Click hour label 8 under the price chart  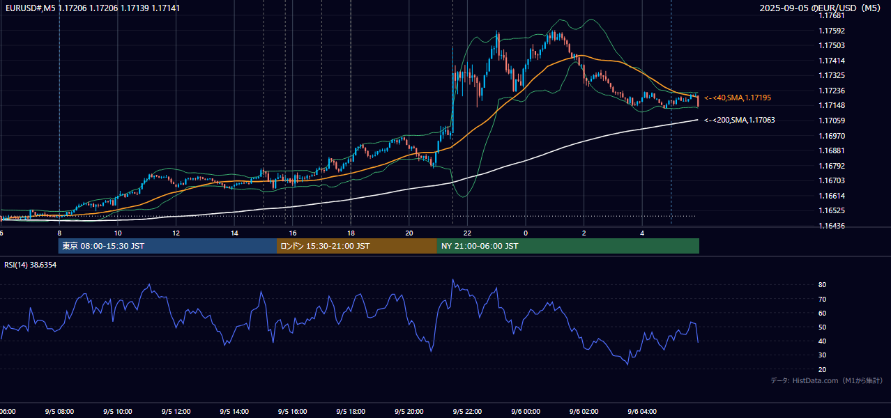[59, 233]
